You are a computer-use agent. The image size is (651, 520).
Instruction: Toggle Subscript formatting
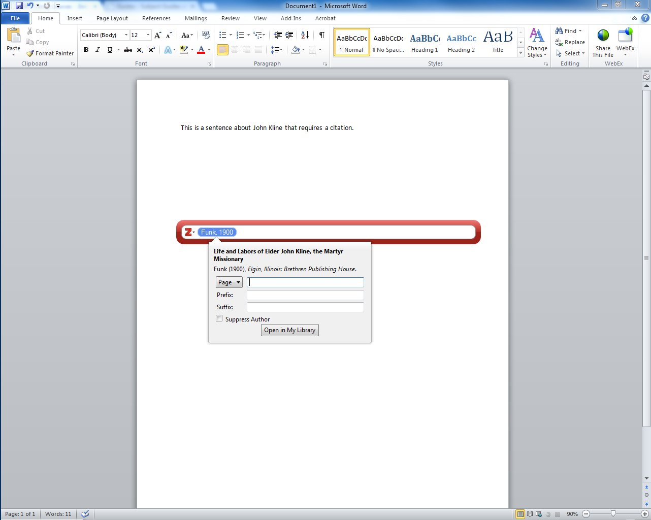click(140, 50)
